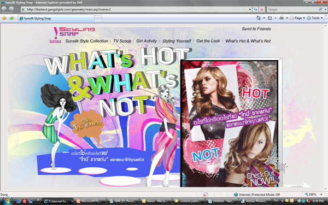328x205 pixels.
Task: Click the Windows Start orb
Action: [7, 201]
